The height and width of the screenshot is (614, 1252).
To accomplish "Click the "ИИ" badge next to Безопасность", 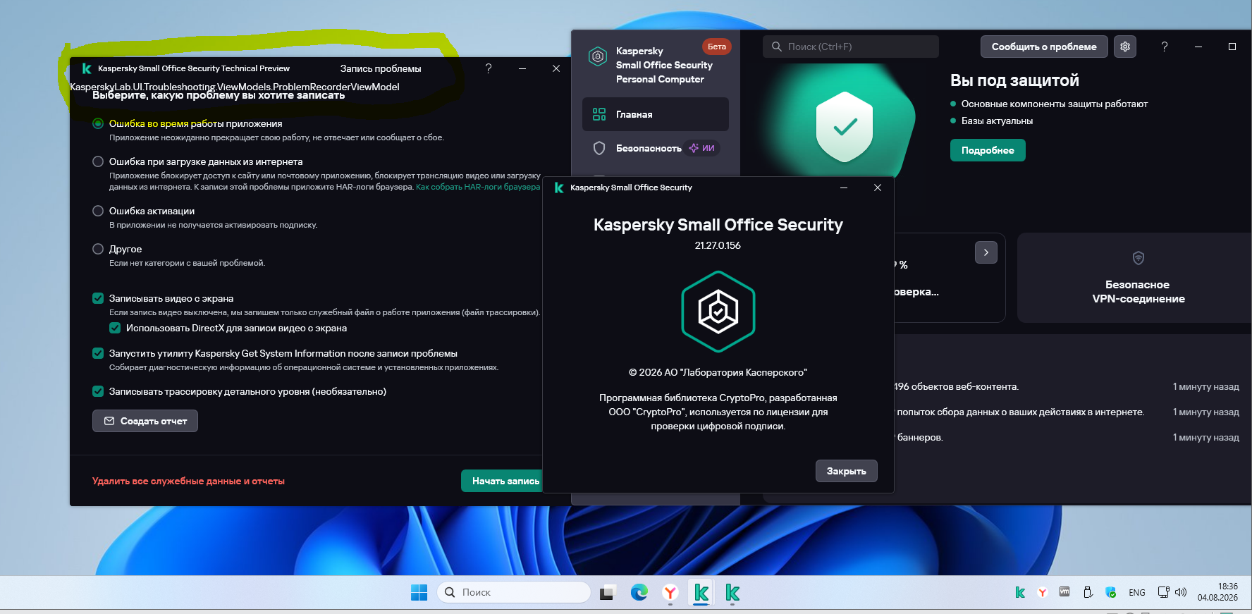I will pyautogui.click(x=702, y=148).
